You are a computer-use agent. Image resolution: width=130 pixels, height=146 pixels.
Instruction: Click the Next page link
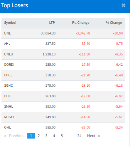tap(93, 136)
